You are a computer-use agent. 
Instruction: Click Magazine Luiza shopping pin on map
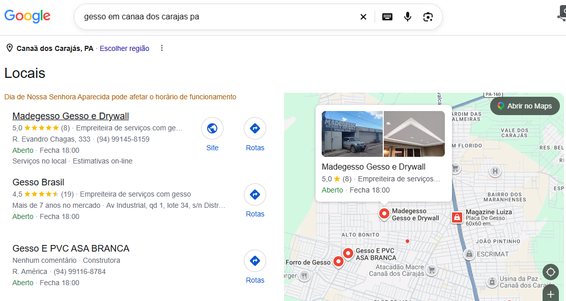click(x=457, y=217)
